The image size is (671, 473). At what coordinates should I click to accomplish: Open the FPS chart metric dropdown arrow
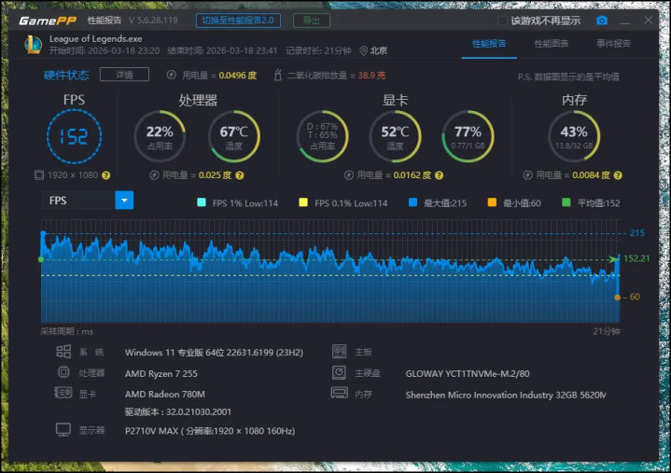[124, 201]
